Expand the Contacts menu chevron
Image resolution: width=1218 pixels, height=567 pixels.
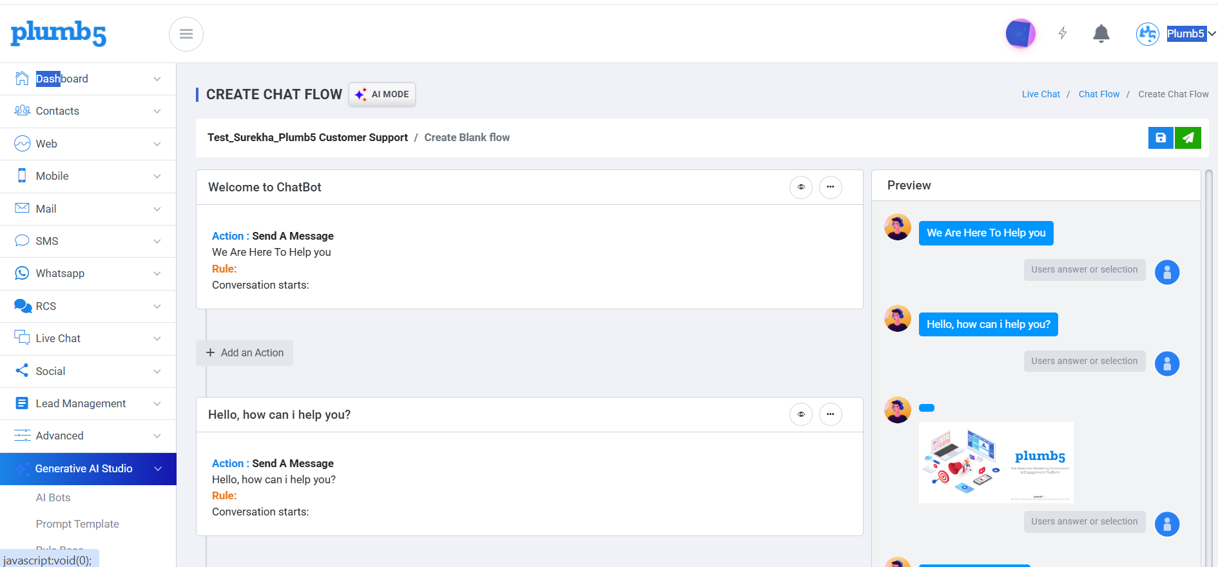click(x=157, y=111)
